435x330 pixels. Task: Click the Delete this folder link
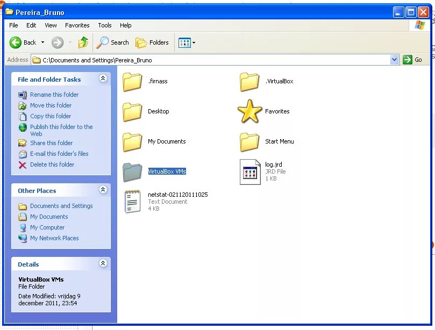coord(52,164)
